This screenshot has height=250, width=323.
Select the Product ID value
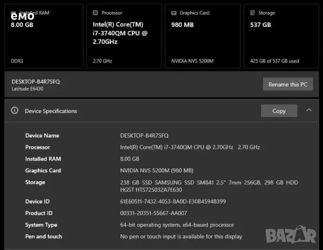[154, 213]
